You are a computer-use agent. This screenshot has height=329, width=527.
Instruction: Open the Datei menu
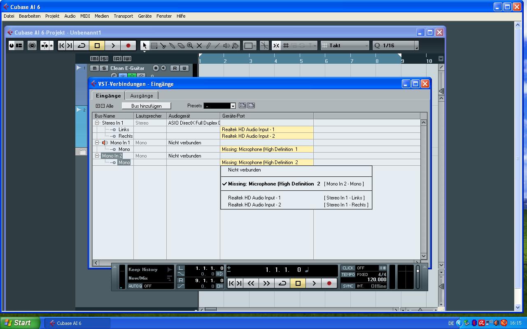9,16
